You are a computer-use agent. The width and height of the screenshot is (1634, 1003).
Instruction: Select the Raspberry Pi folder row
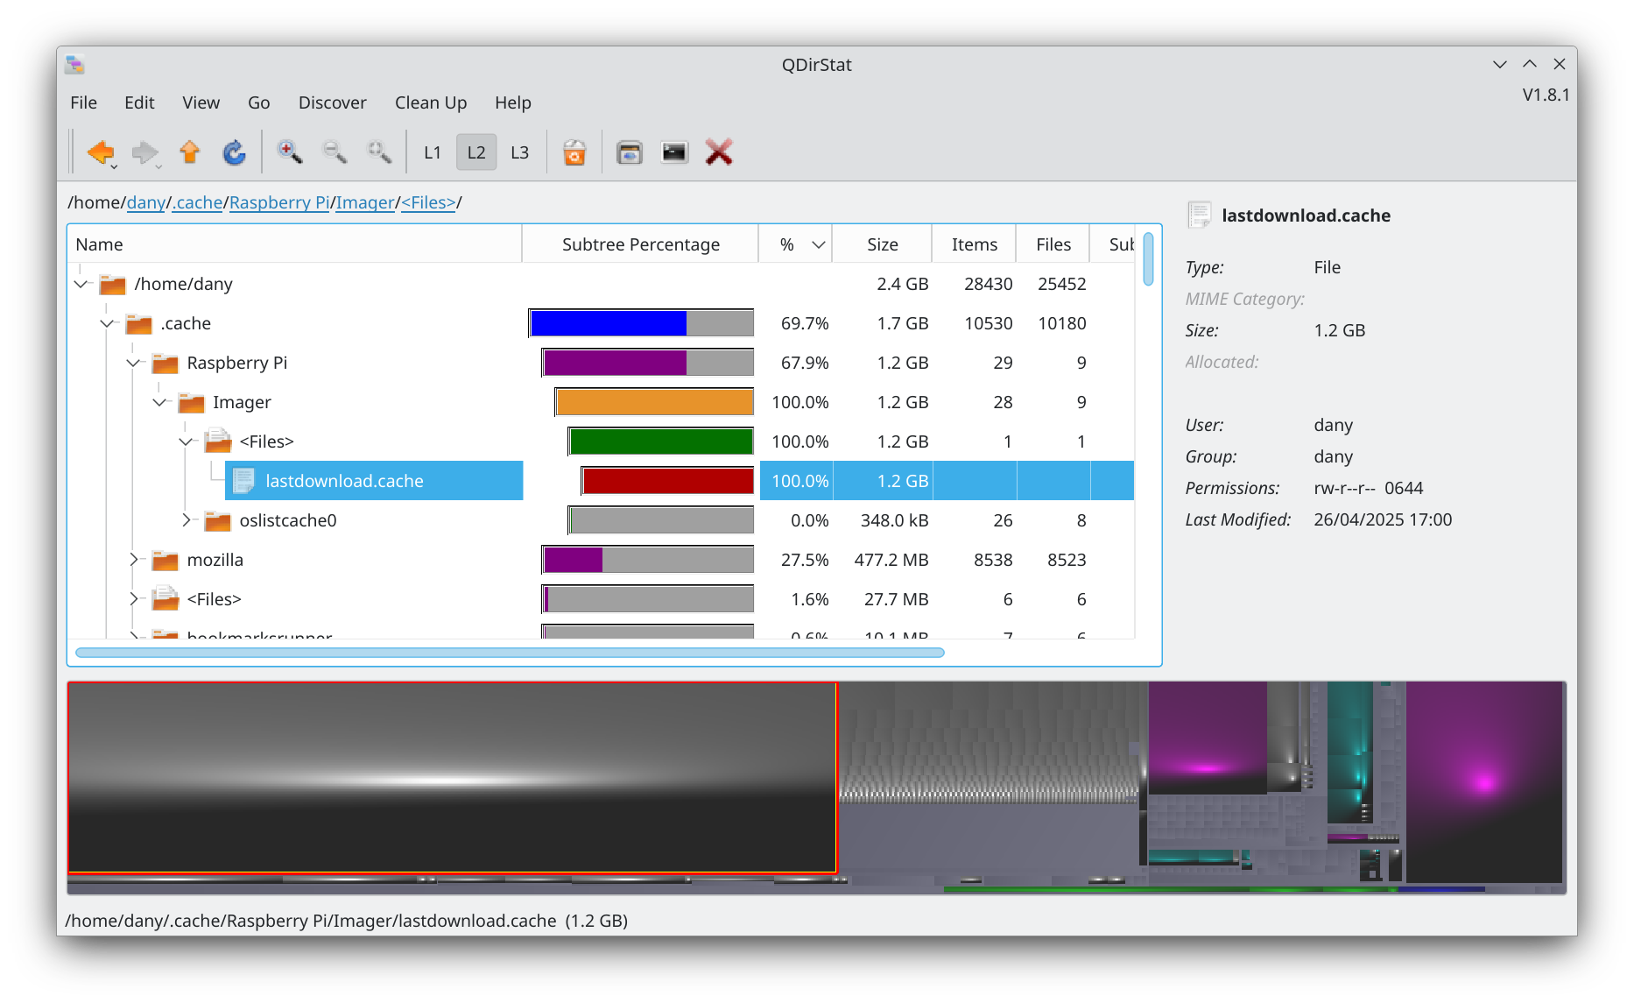(601, 363)
